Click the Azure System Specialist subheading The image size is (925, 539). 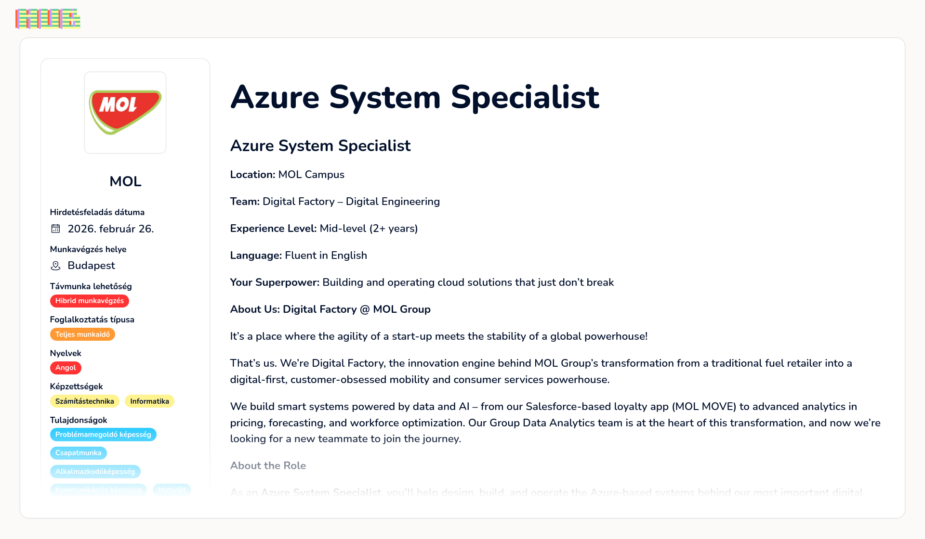(x=320, y=146)
